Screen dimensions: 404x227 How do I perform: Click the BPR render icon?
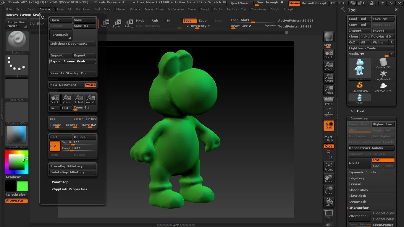pyautogui.click(x=329, y=37)
